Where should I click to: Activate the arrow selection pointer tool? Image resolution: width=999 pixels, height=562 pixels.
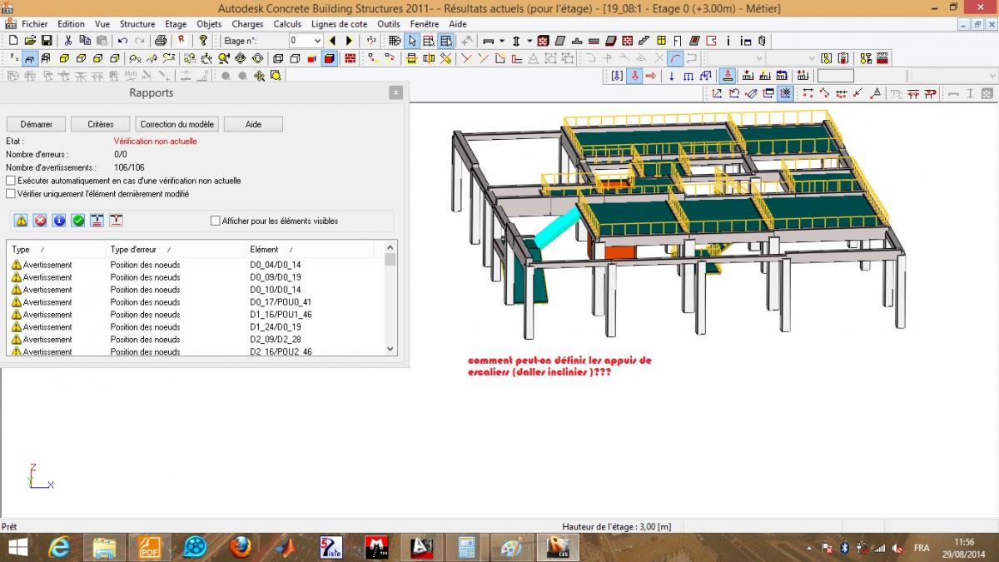coord(412,40)
